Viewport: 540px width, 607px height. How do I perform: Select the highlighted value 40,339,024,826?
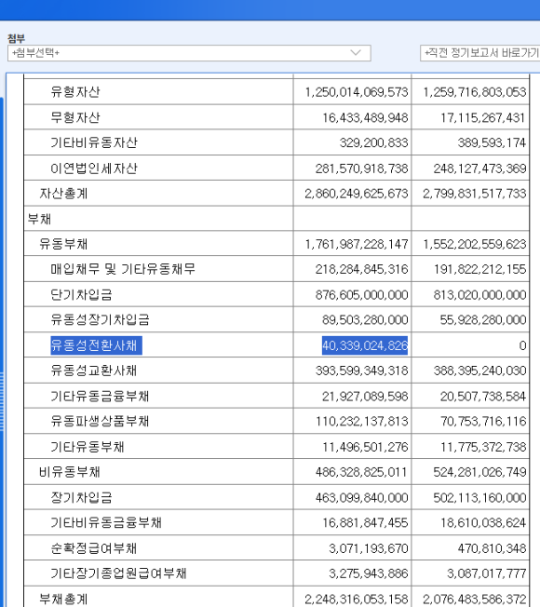click(365, 345)
